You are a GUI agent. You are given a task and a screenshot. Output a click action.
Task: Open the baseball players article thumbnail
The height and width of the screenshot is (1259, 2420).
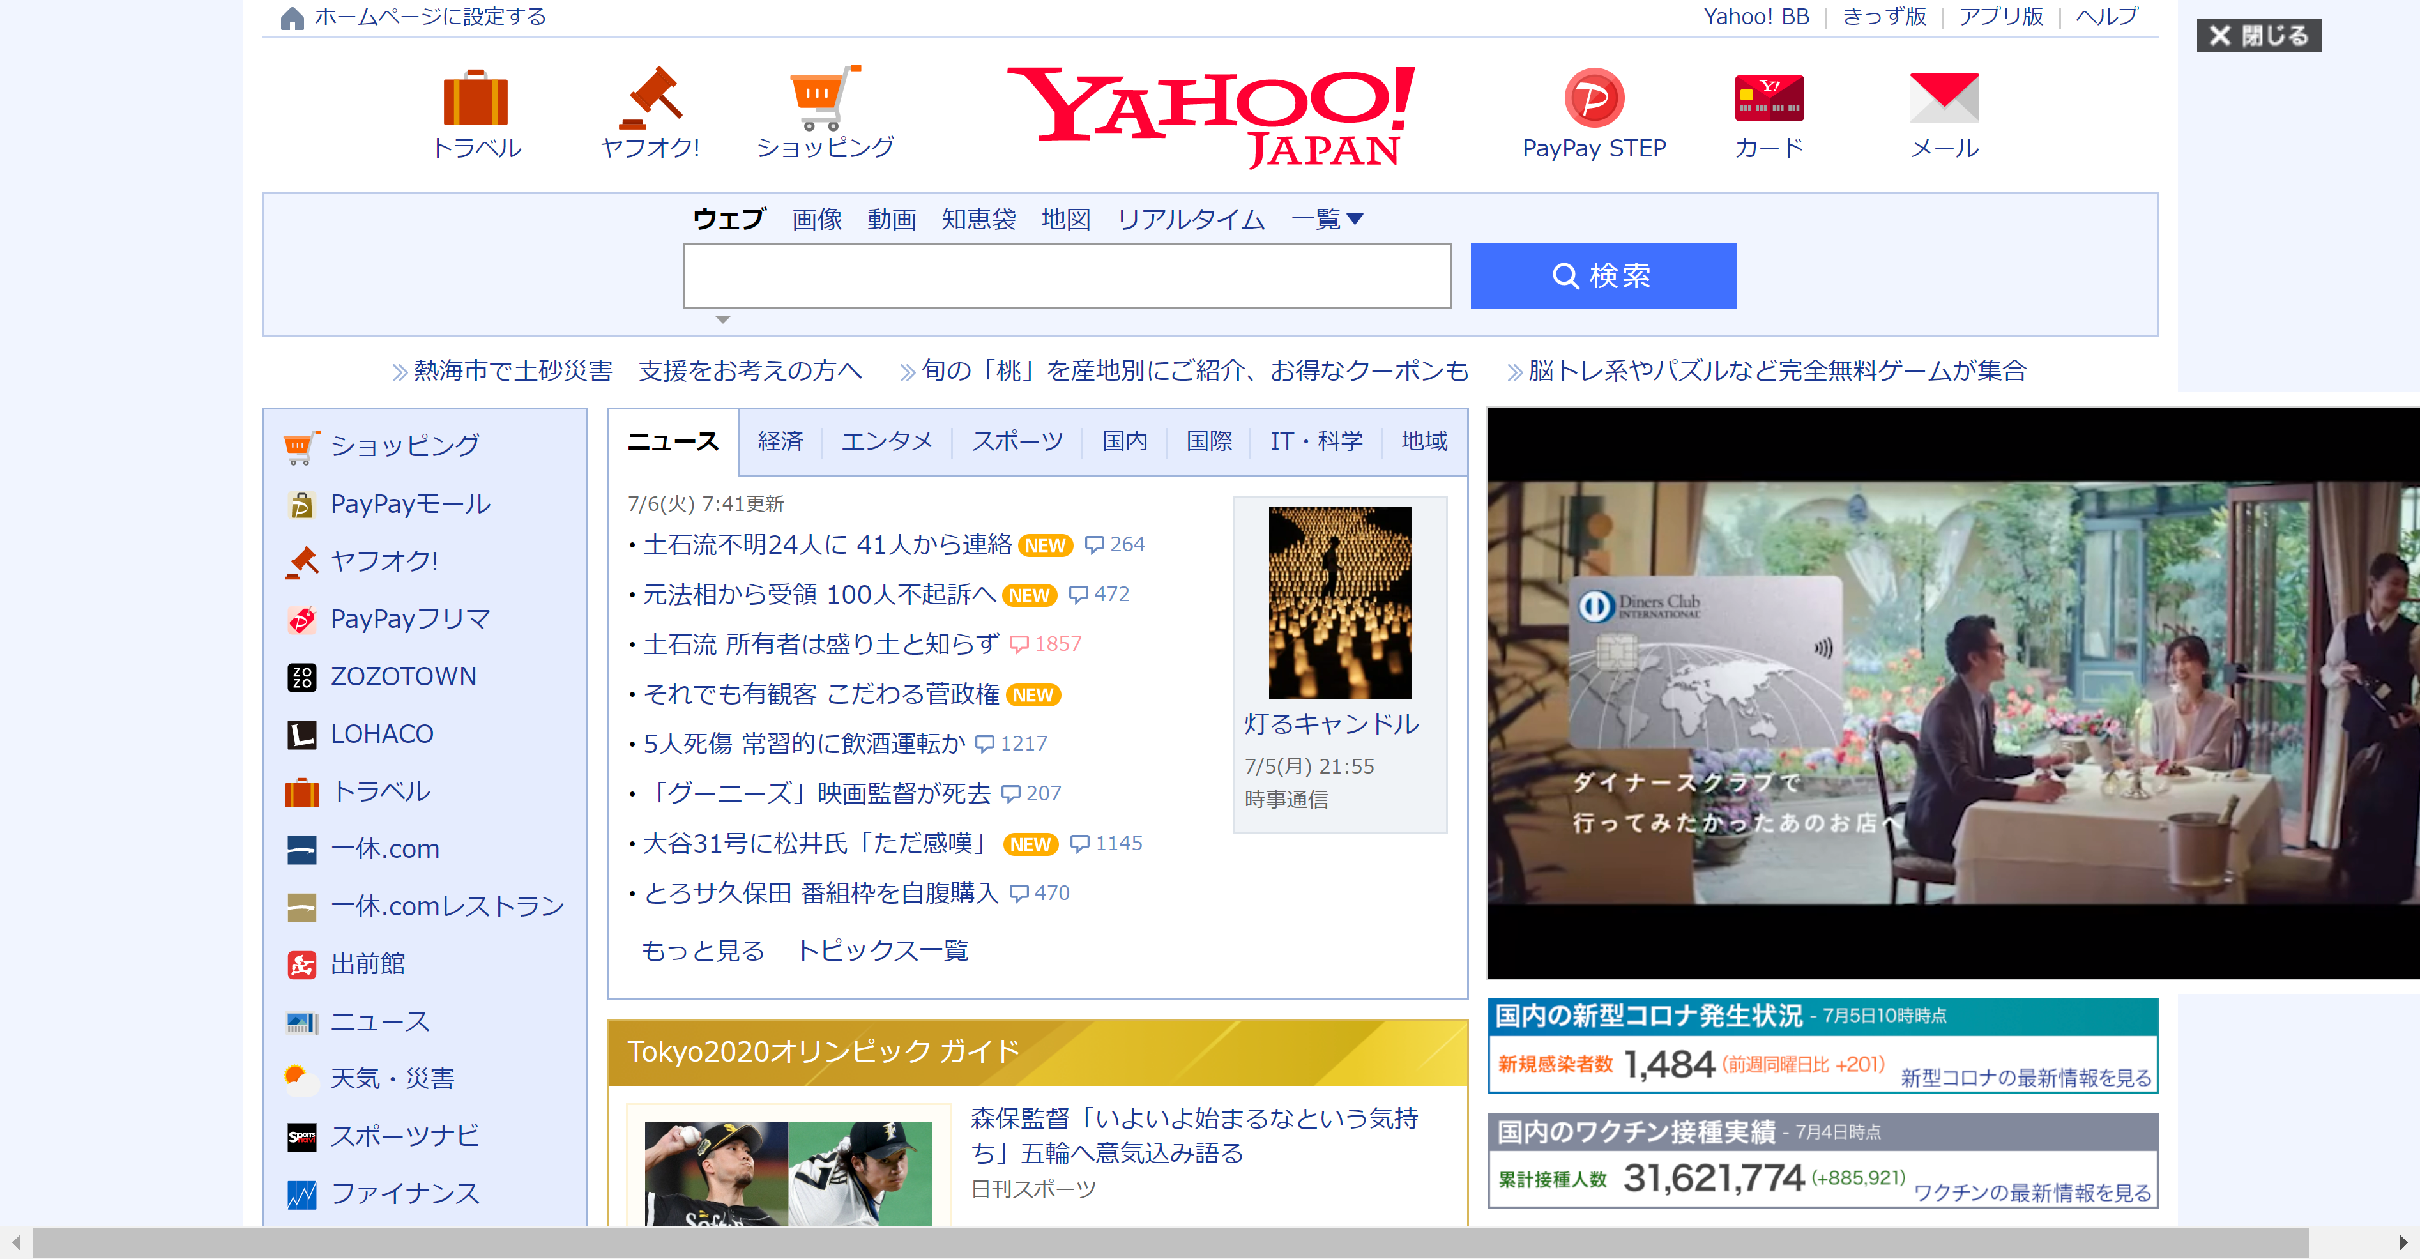coord(788,1173)
